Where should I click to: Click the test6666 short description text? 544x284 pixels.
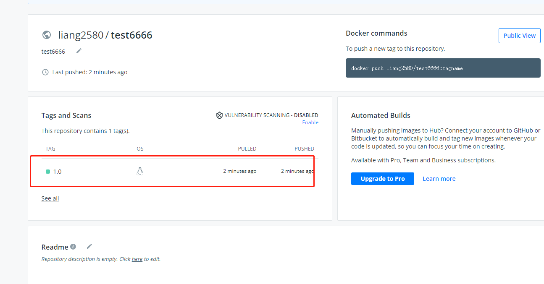tap(53, 52)
